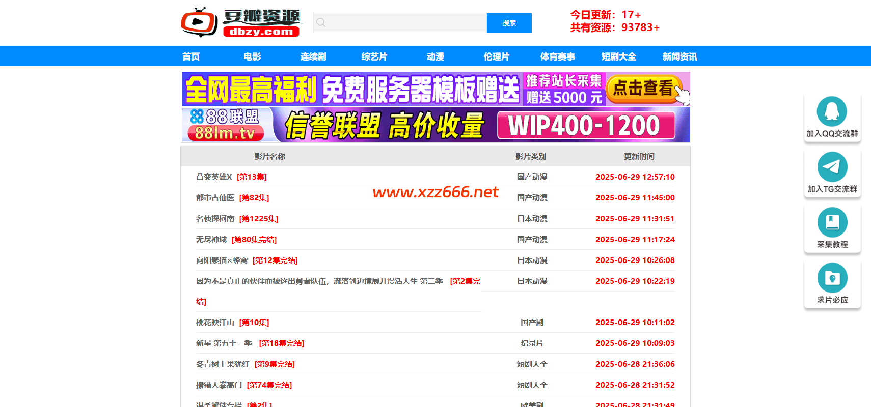Click the update time 2025-06-29 11:45:00

pyautogui.click(x=635, y=198)
